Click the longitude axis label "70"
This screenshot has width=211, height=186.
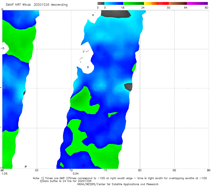pos(71,170)
